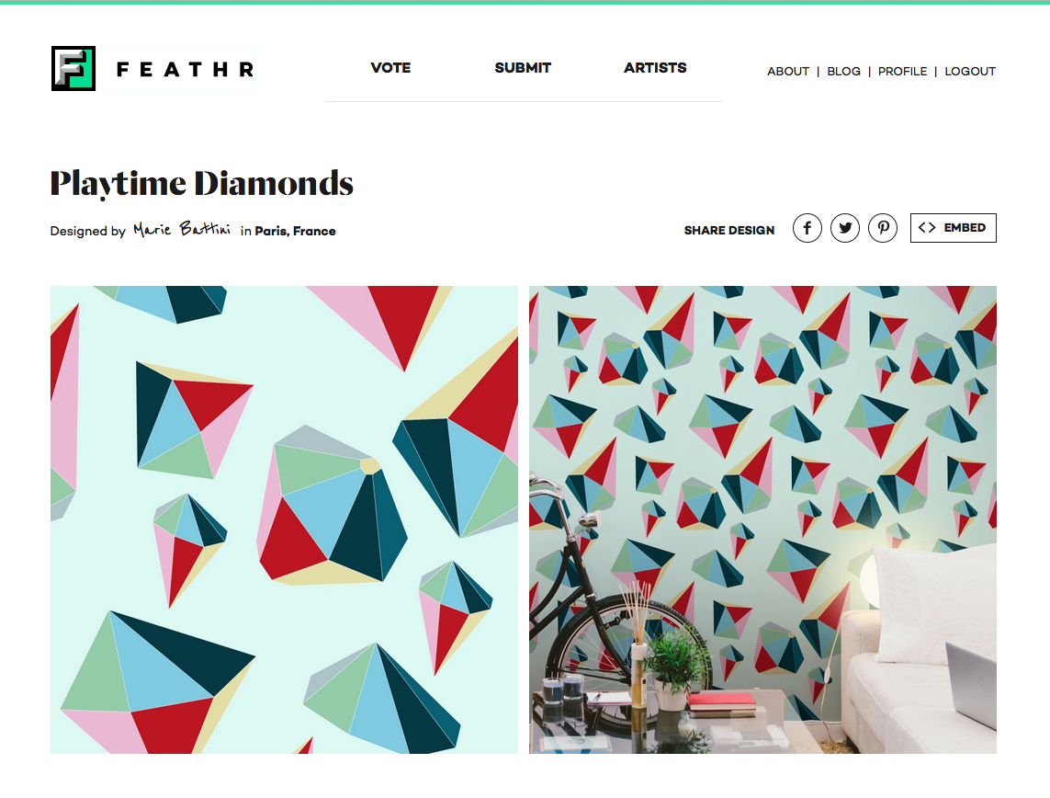Visit the BLOG link
Viewport: 1050px width, 798px height.
(x=843, y=71)
